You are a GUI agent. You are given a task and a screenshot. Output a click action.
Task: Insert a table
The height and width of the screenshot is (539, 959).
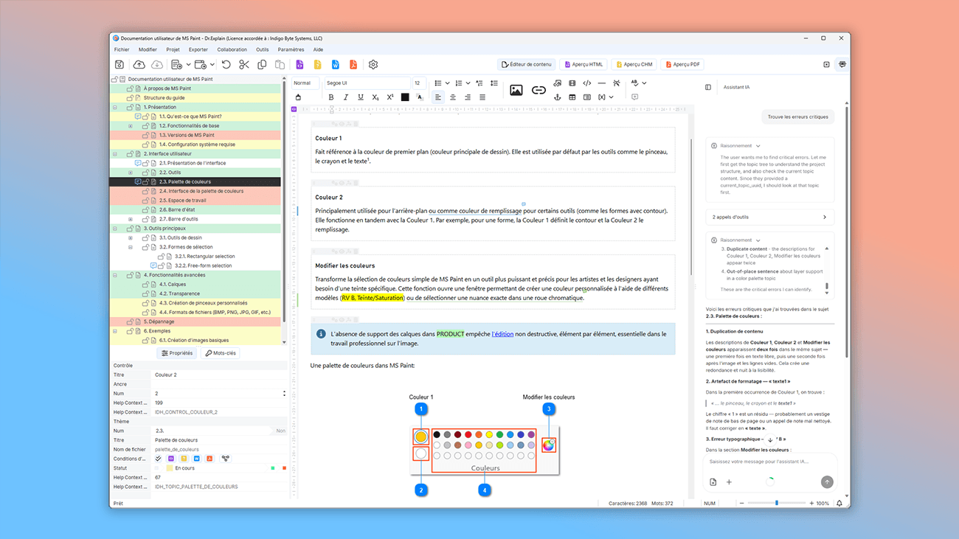point(572,97)
